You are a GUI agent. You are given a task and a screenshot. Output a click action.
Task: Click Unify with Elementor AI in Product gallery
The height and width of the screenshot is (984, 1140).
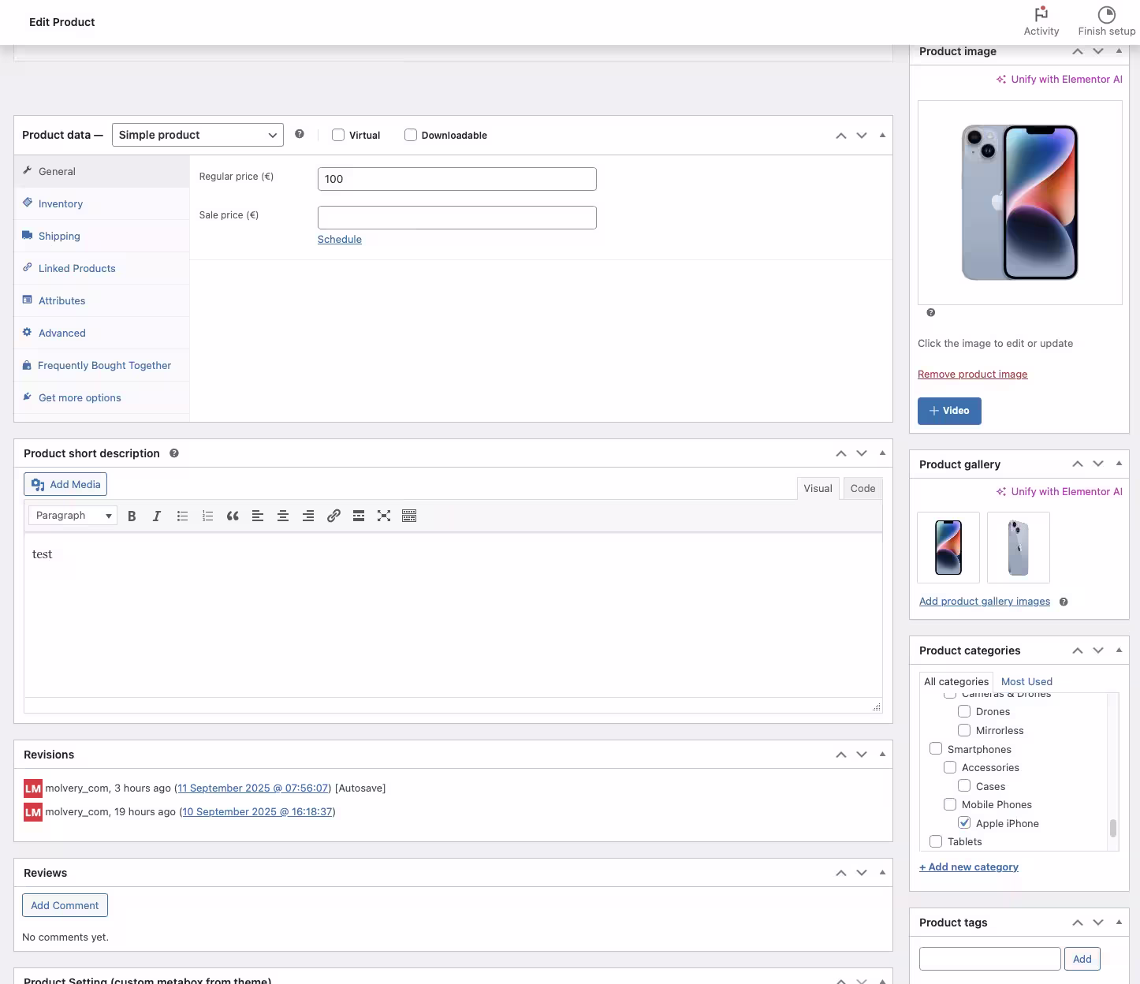tap(1059, 491)
